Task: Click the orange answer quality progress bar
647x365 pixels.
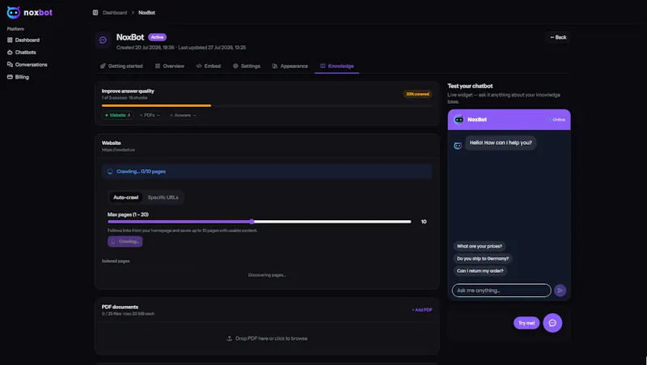Action: [156, 106]
